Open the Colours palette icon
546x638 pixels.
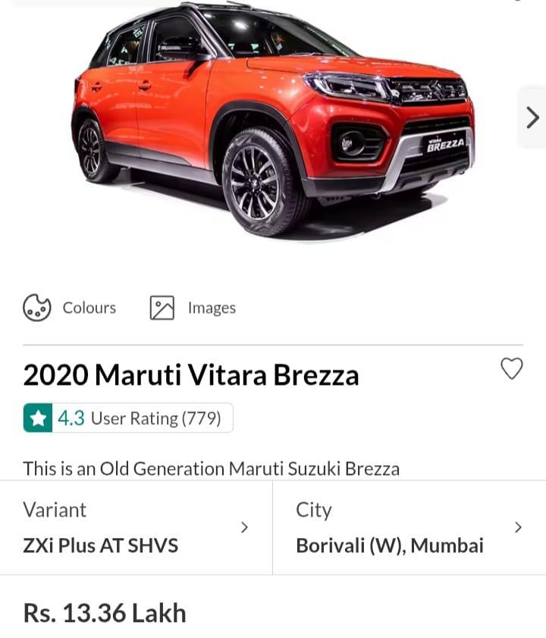point(37,308)
